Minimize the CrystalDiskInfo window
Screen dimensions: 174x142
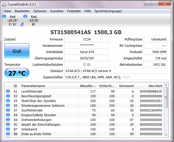pyautogui.click(x=148, y=3)
